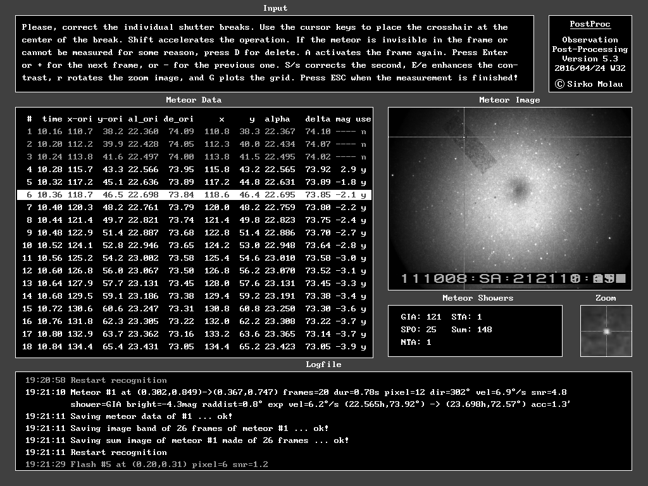Click the Sum: 148 shower total
The height and width of the screenshot is (486, 648).
471,330
